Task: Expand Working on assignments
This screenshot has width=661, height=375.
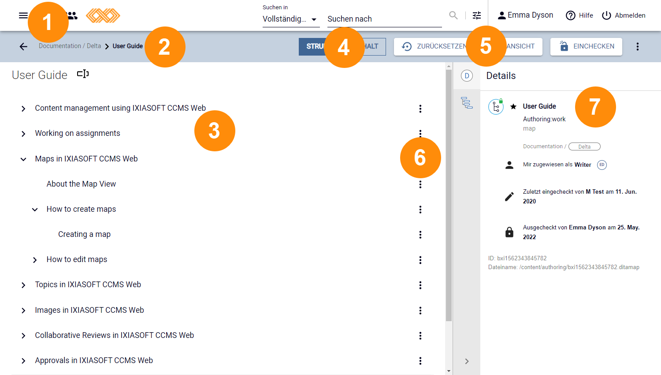Action: pyautogui.click(x=23, y=134)
